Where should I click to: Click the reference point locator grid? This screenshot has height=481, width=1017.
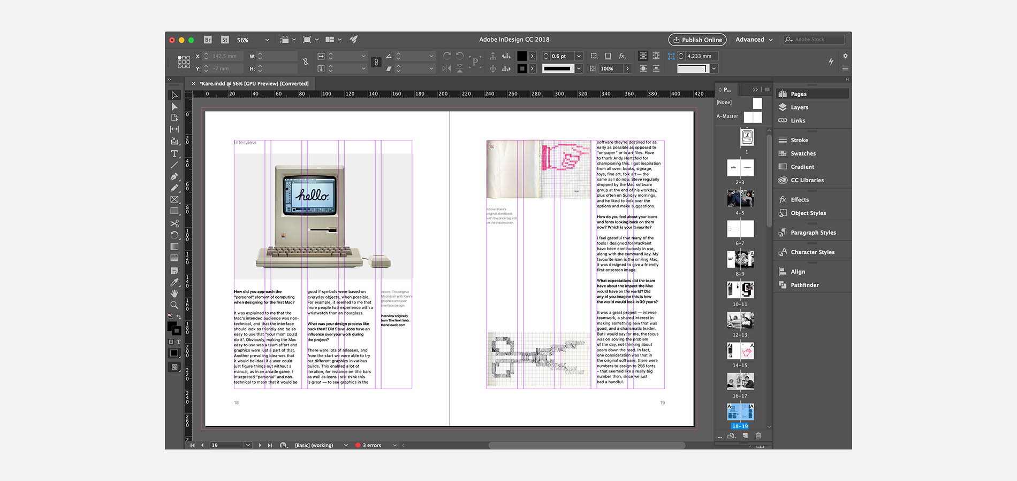pyautogui.click(x=184, y=62)
